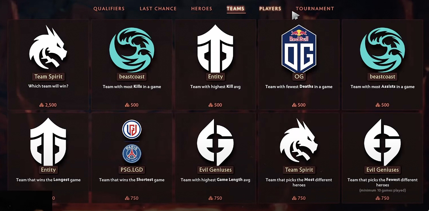Click the Entity logo for highest Kill avg
429x211 pixels.
coord(215,49)
